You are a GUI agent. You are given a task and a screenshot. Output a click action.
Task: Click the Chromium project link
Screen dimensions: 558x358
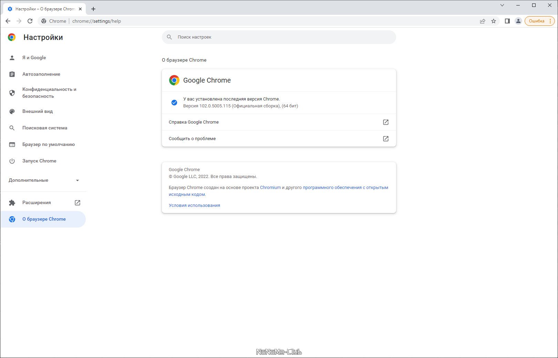coord(270,188)
